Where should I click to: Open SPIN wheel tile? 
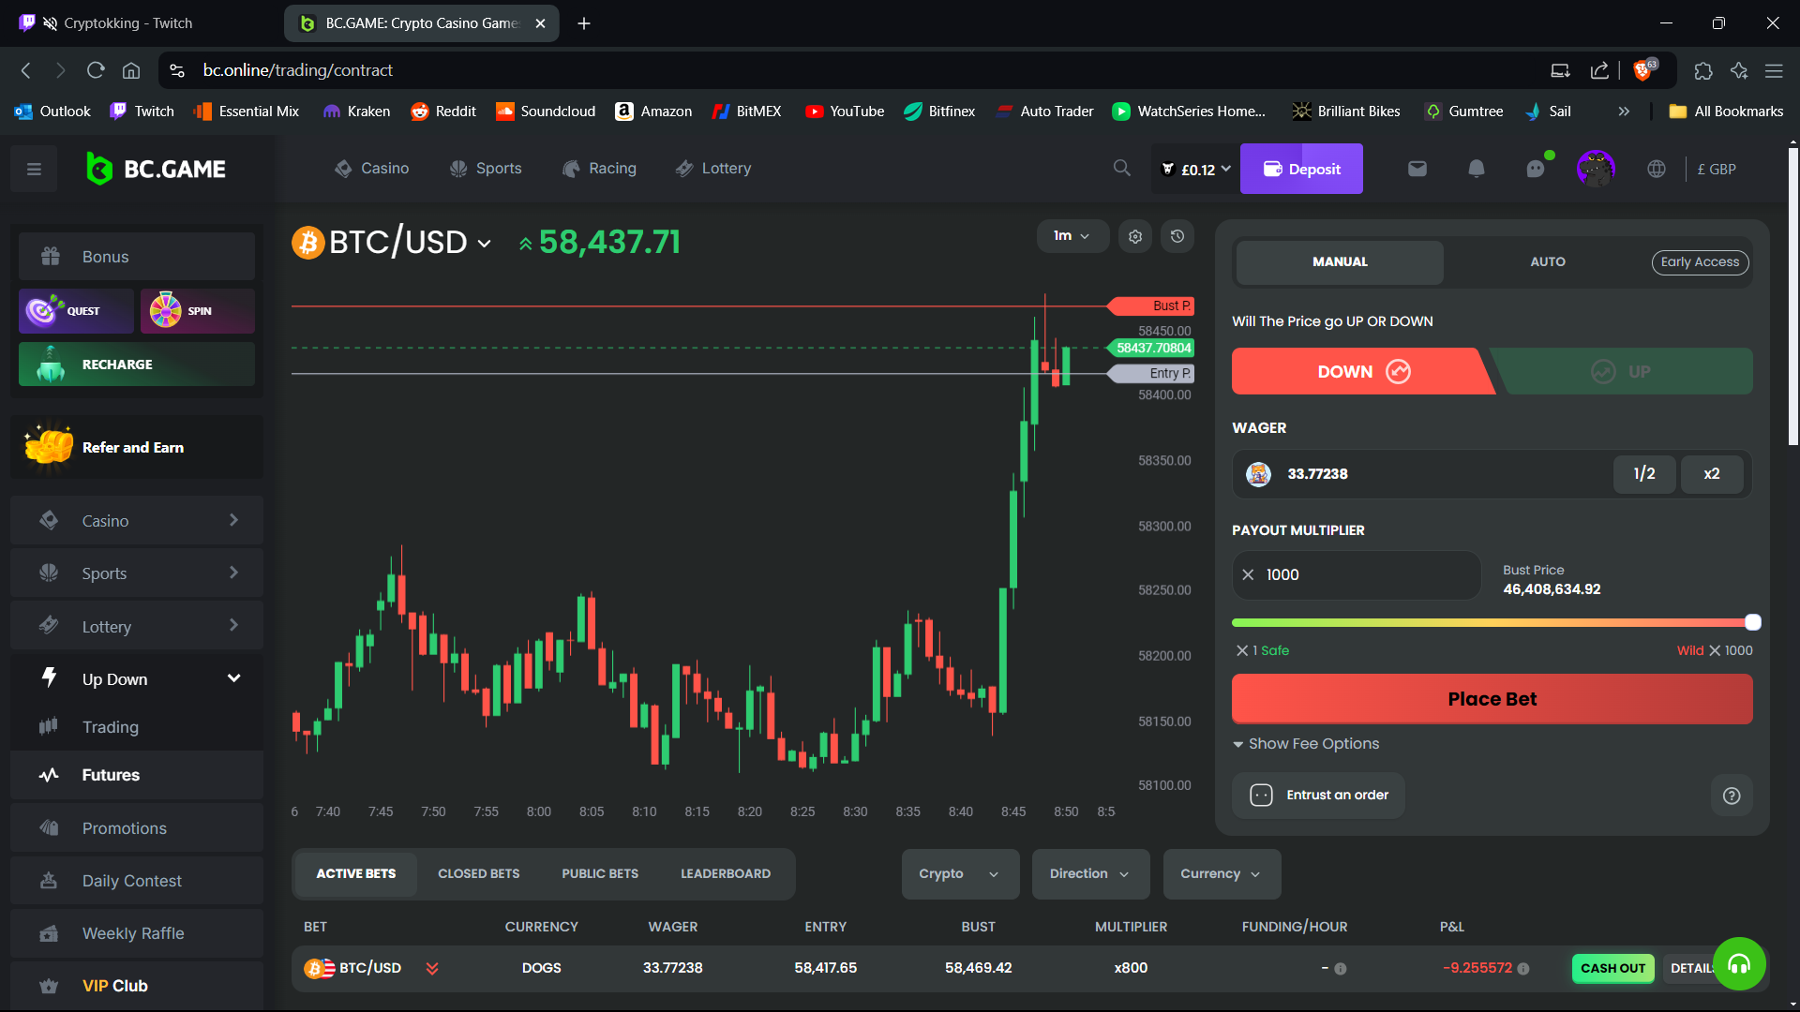tap(198, 311)
